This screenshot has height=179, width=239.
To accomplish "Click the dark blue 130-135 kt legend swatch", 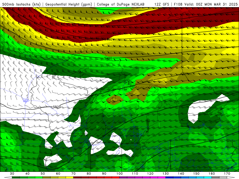I will (x=169, y=178).
